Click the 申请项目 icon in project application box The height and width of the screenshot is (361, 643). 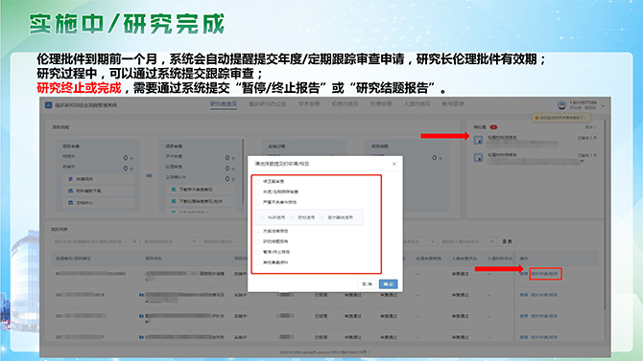(x=70, y=179)
